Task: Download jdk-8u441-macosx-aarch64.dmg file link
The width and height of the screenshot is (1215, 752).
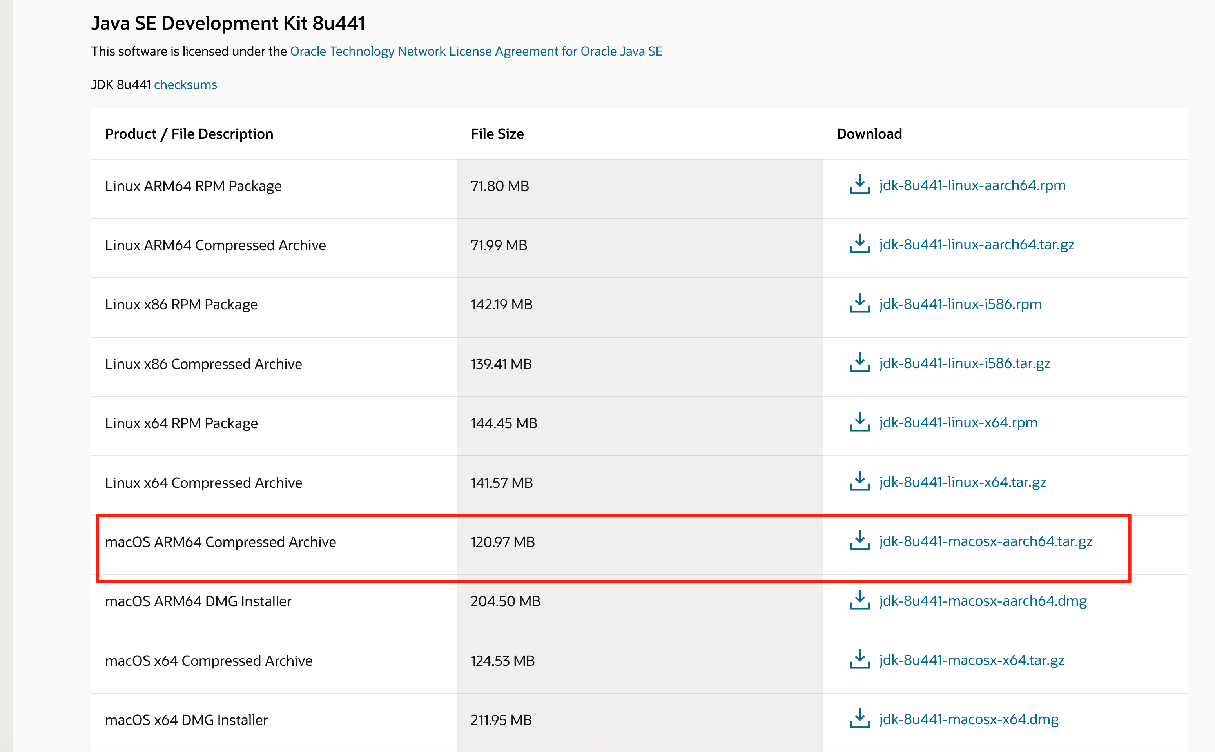Action: pyautogui.click(x=982, y=601)
